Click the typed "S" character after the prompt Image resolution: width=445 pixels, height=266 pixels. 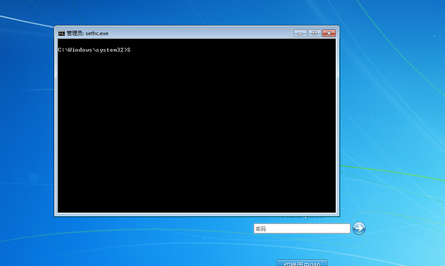click(x=129, y=50)
